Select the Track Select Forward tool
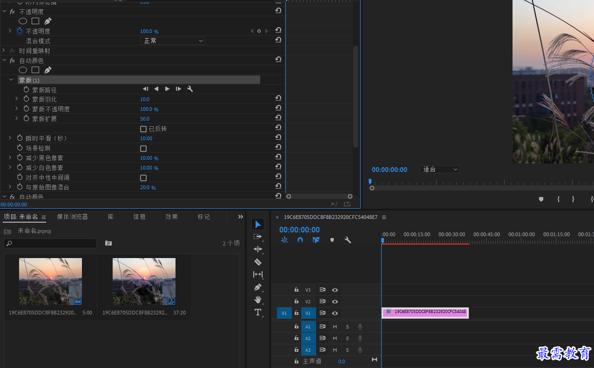This screenshot has width=594, height=368. tap(258, 237)
